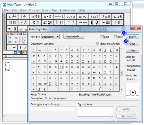
Task: Click the Assign shortcut button
Action: pos(127,109)
